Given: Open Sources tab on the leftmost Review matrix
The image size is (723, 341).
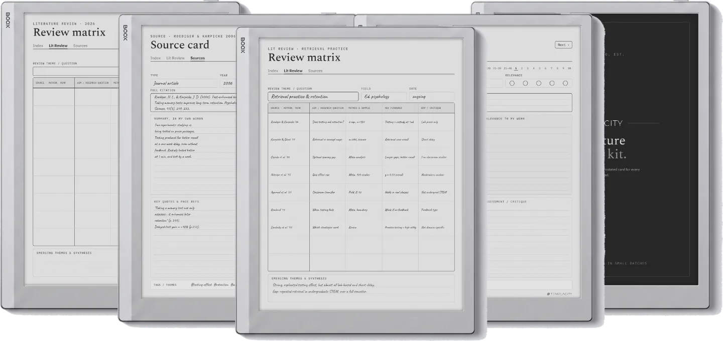Looking at the screenshot, I should (80, 46).
